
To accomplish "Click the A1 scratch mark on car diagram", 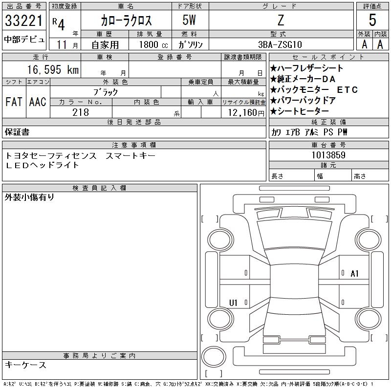I will [x=354, y=274].
